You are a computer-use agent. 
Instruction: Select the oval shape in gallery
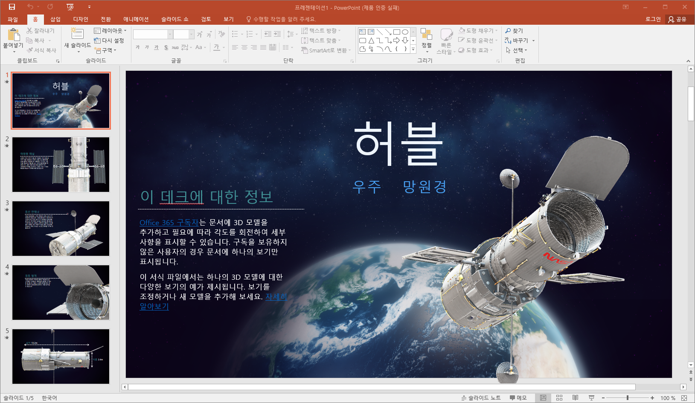pos(405,32)
